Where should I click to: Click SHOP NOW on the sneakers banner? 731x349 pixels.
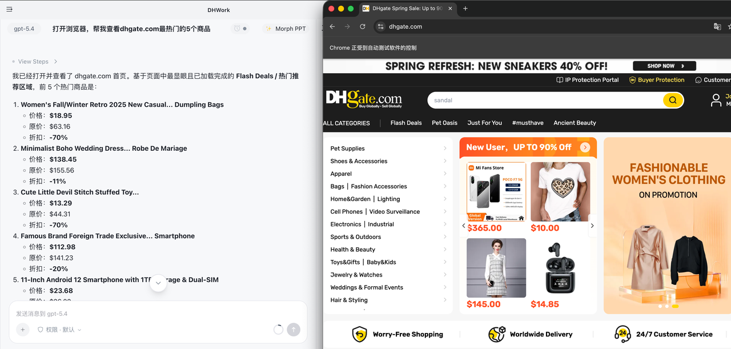664,66
